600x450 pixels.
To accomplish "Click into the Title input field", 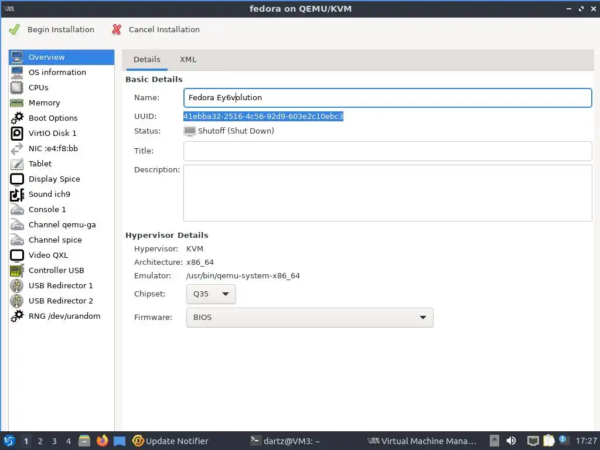I will pyautogui.click(x=388, y=151).
